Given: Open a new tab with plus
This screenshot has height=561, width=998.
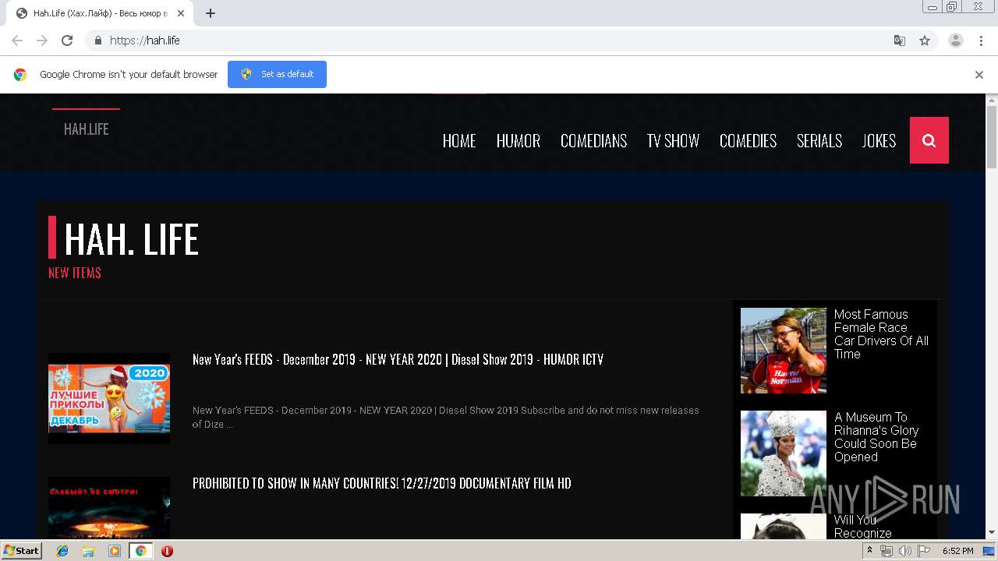Looking at the screenshot, I should pyautogui.click(x=211, y=13).
